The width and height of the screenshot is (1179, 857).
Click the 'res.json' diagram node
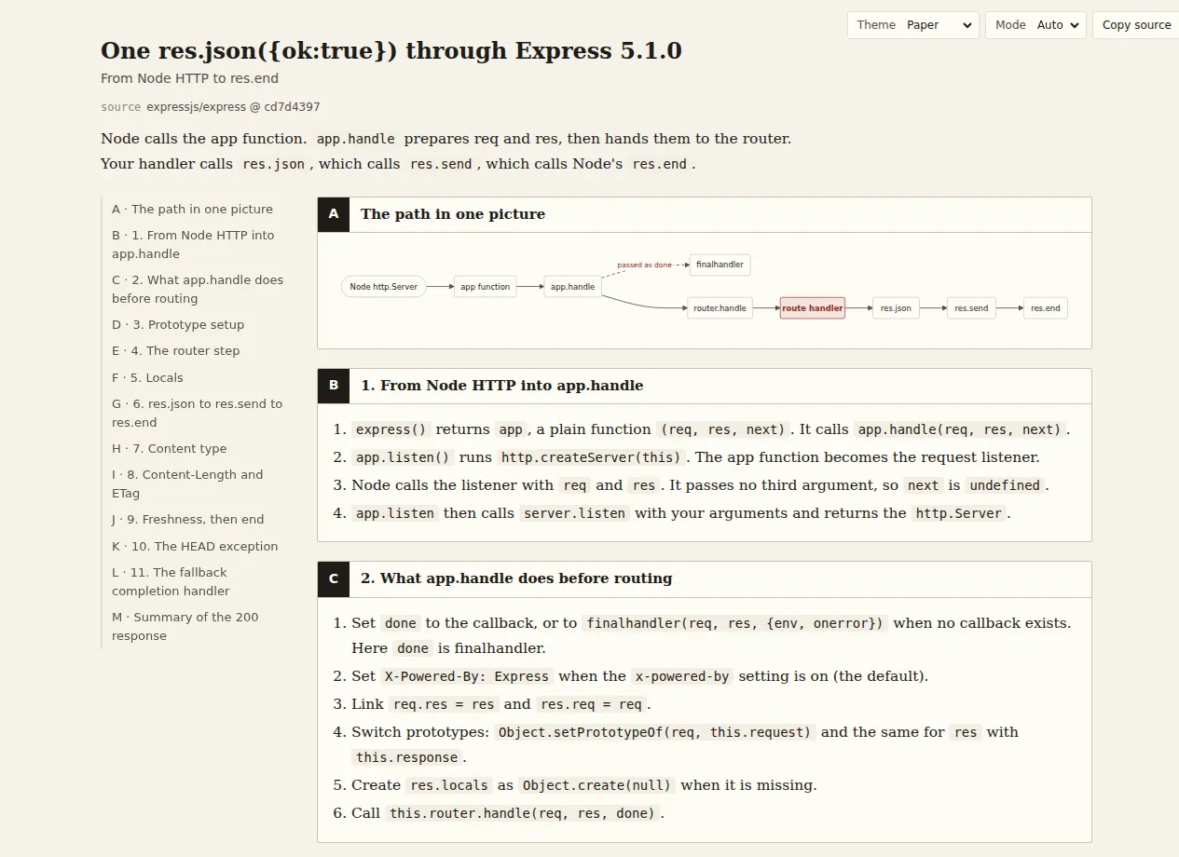pos(896,308)
